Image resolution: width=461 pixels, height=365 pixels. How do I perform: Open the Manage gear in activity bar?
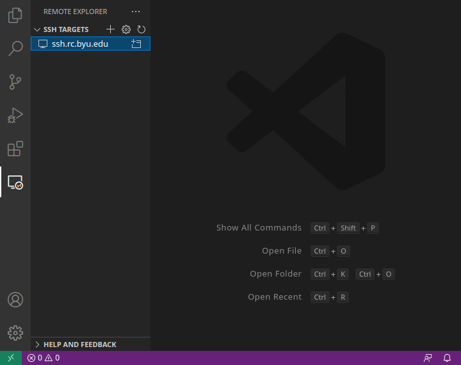point(15,333)
